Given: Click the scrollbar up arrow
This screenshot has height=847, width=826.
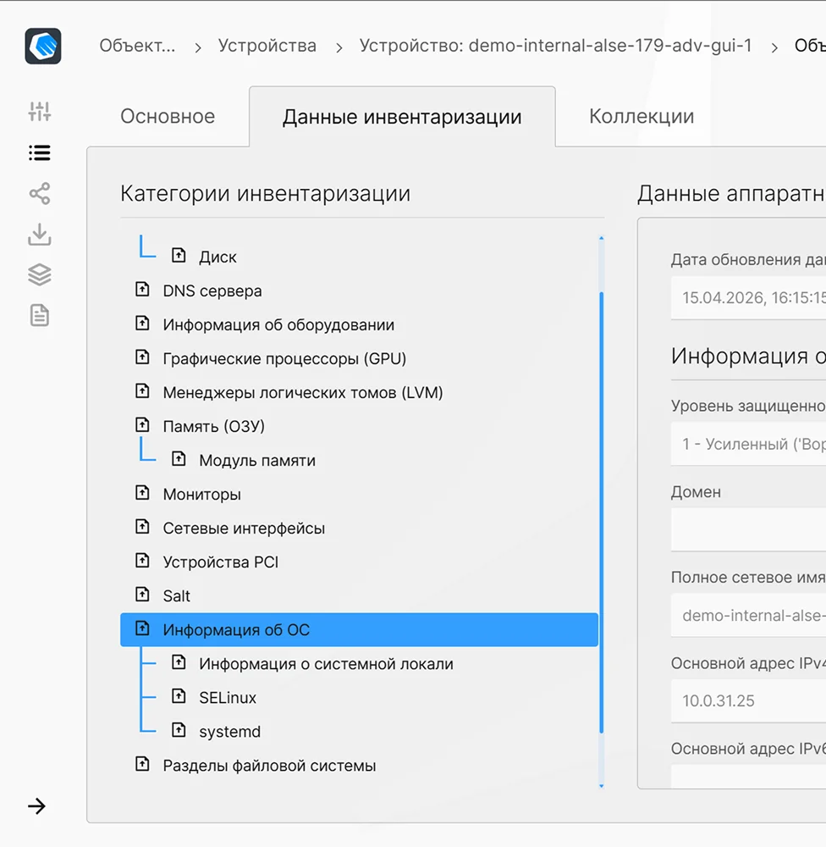Looking at the screenshot, I should 602,238.
